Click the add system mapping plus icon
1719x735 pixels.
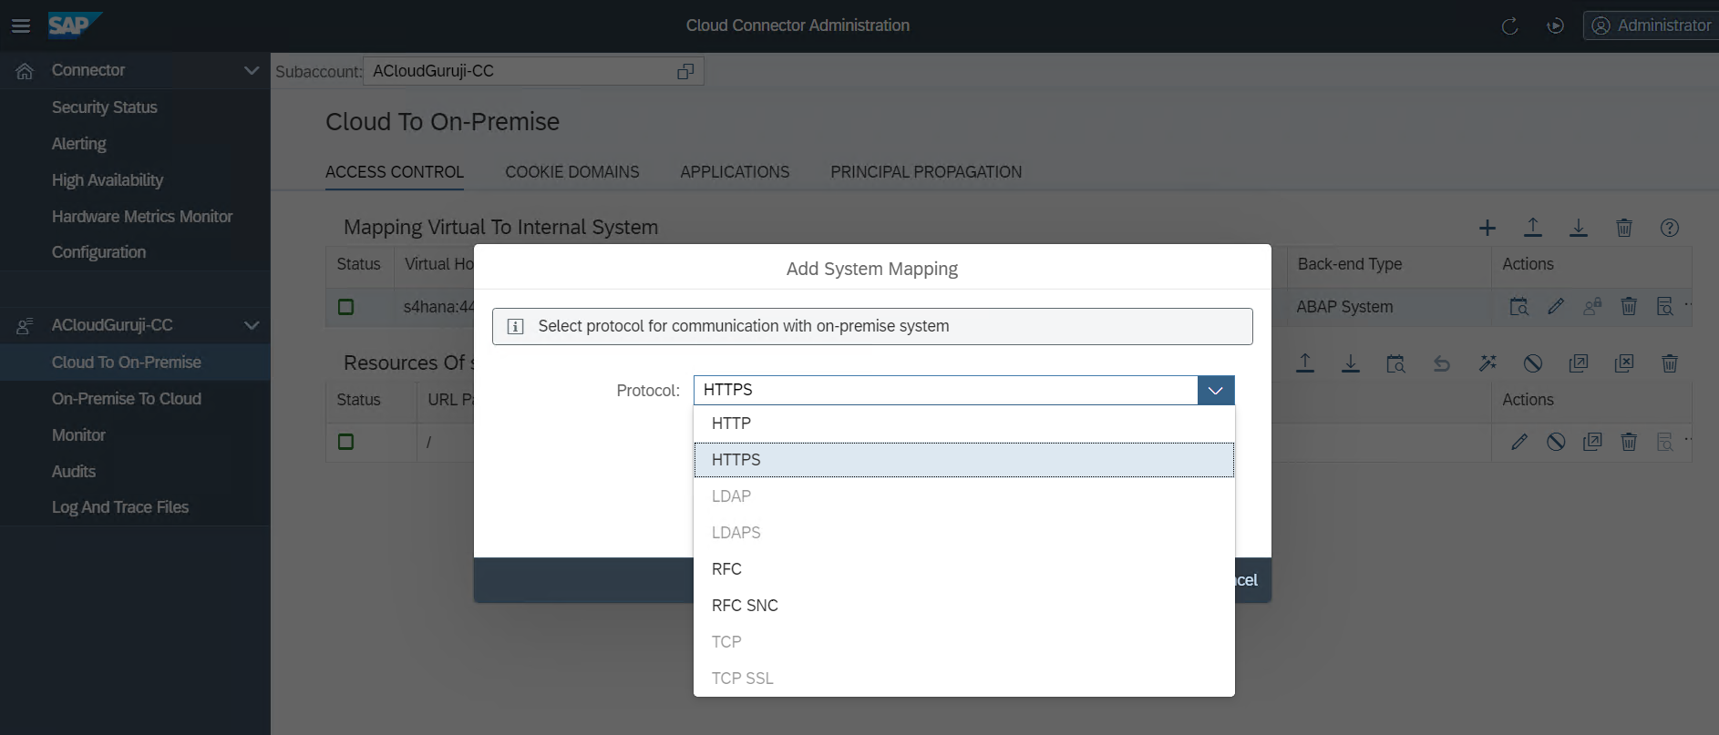point(1487,228)
